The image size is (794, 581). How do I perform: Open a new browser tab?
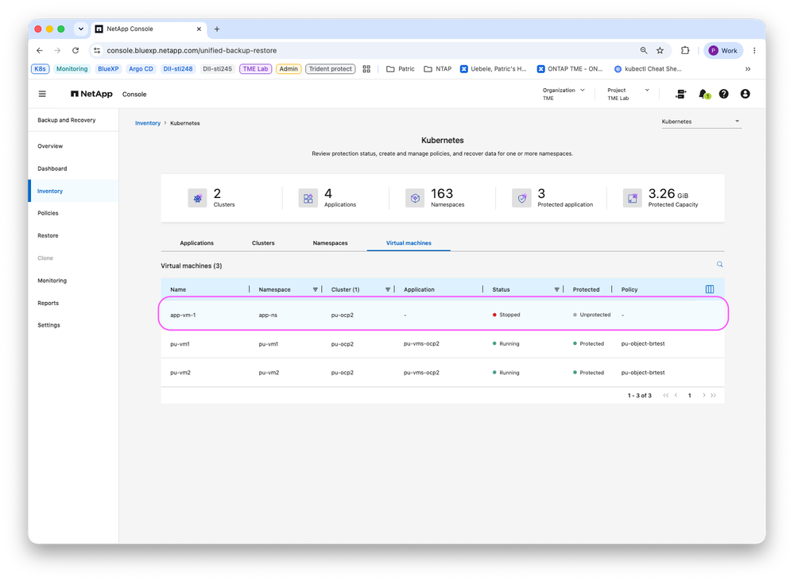click(217, 29)
